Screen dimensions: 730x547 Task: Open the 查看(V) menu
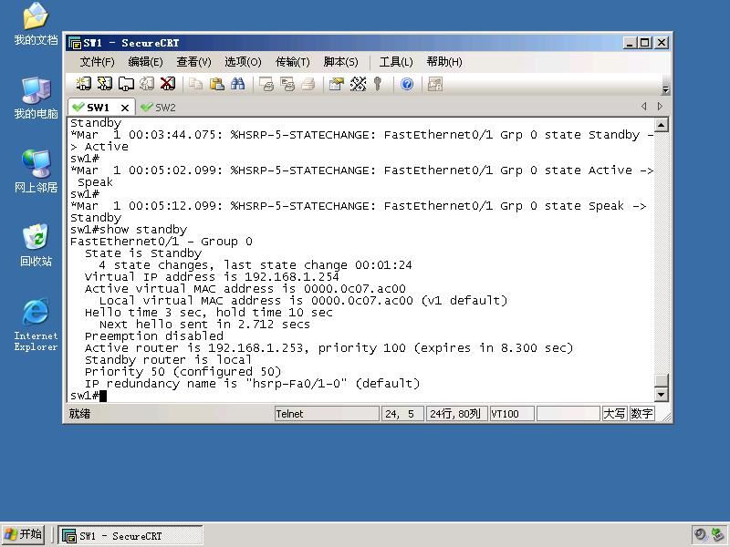point(193,62)
